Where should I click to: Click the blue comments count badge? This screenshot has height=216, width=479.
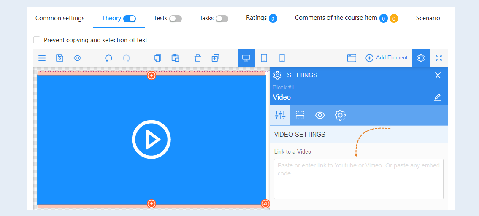384,19
